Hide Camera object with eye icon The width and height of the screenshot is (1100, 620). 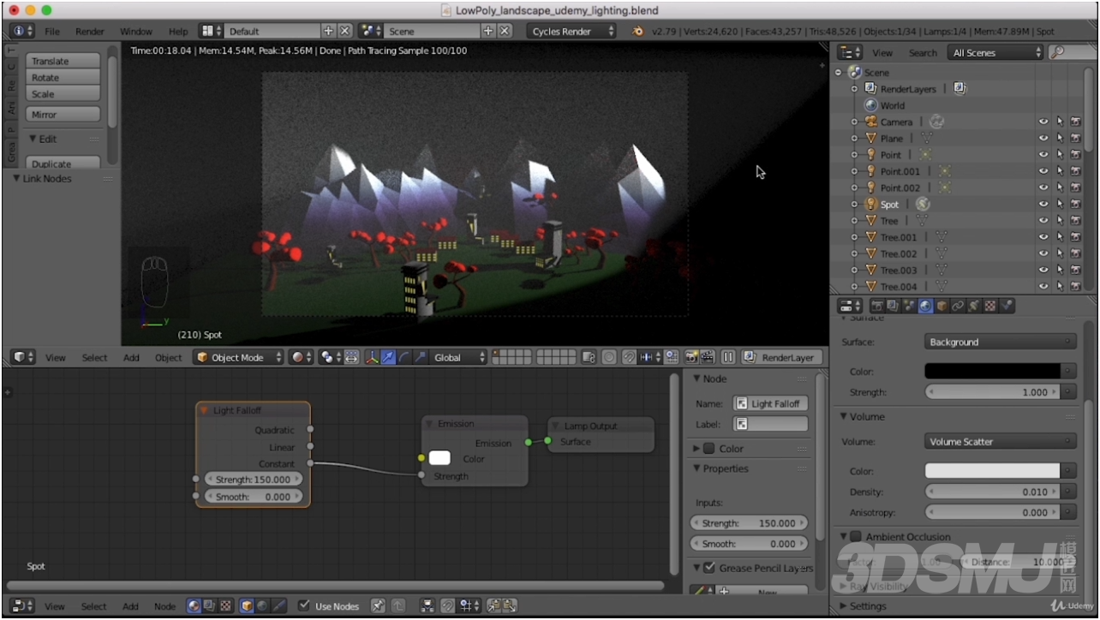1043,122
